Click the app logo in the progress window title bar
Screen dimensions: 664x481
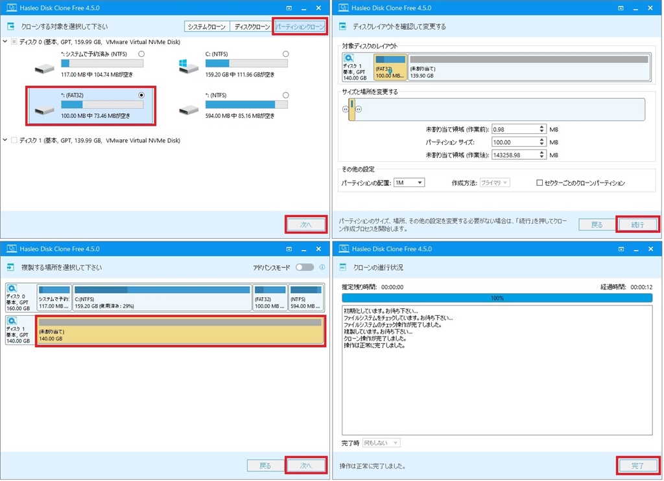click(344, 249)
